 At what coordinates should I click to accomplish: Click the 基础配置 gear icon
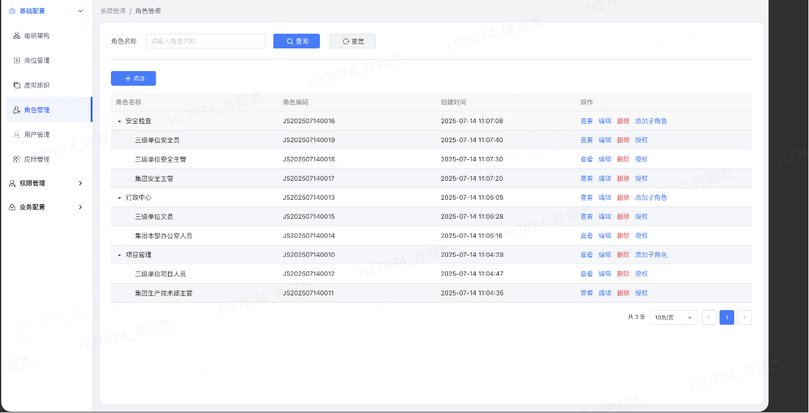coord(12,11)
